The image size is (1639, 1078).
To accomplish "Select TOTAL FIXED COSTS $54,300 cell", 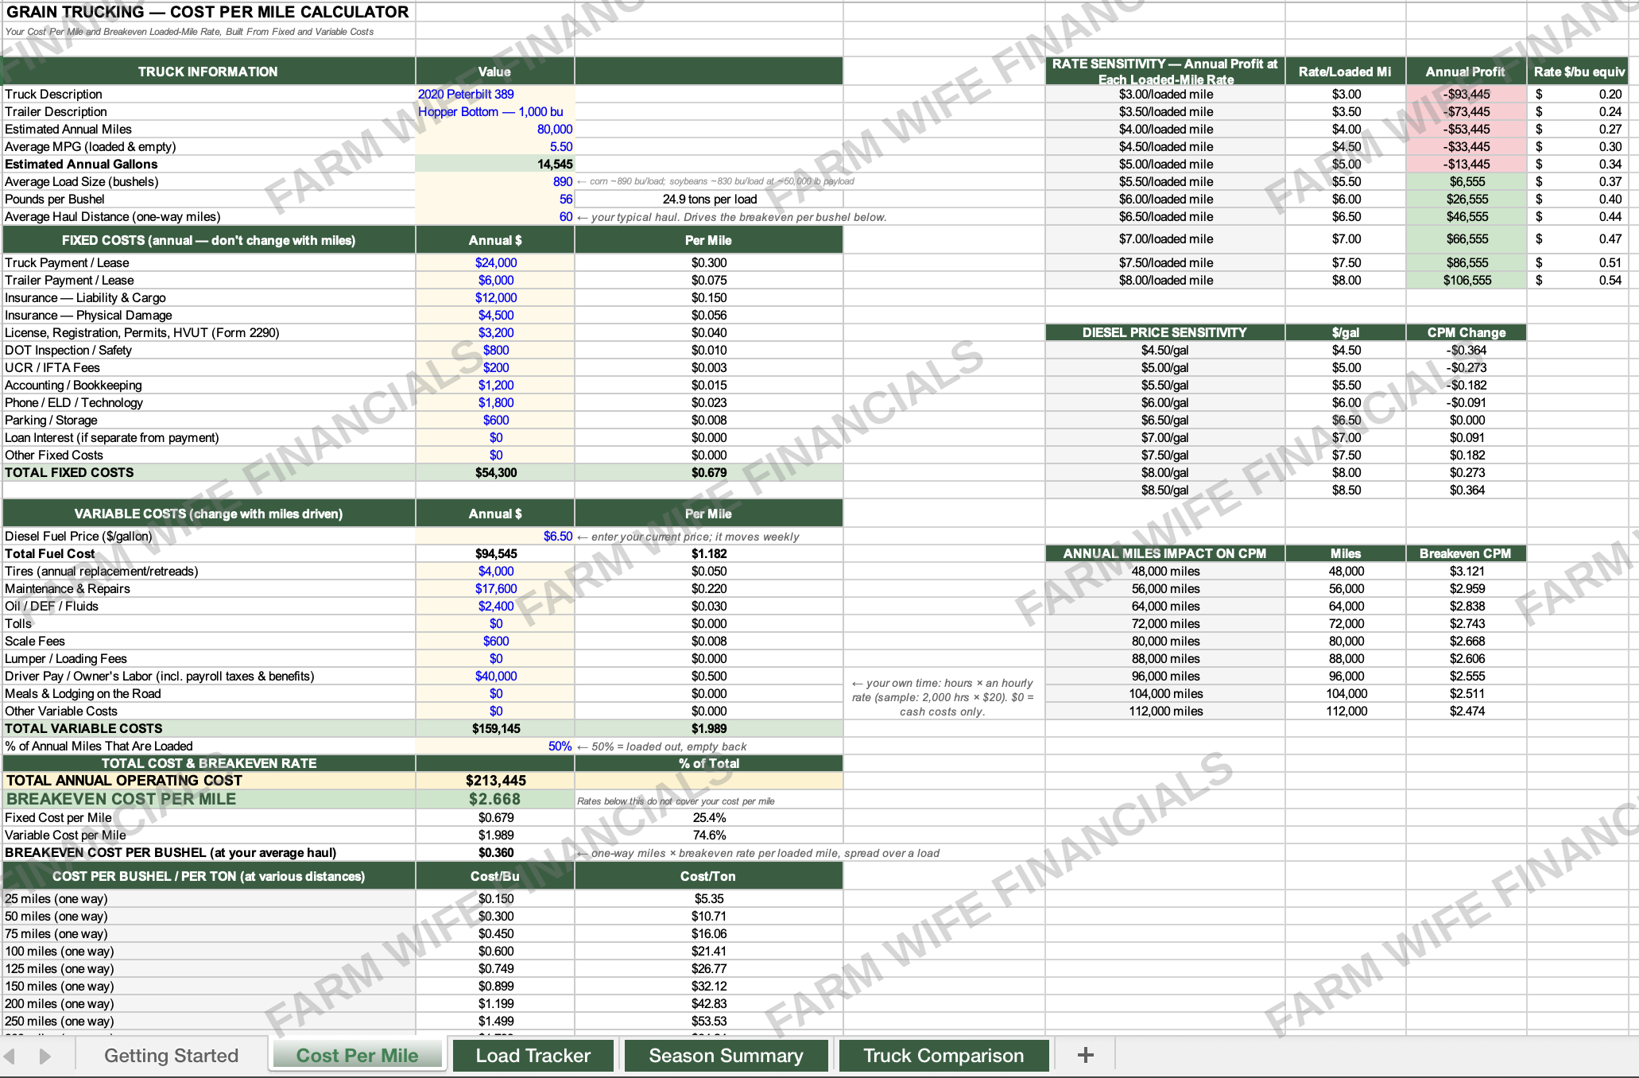I will (x=494, y=472).
